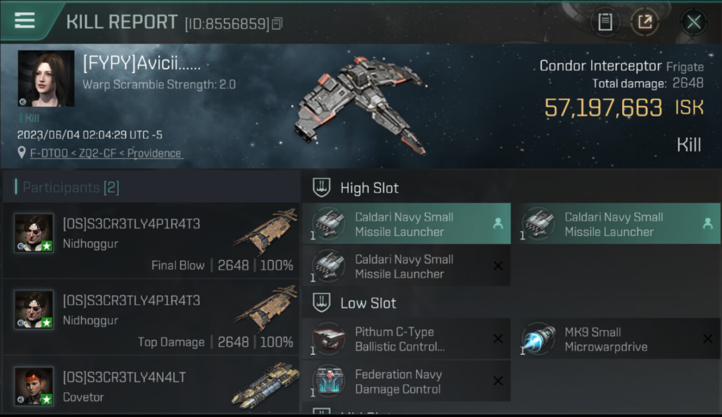Select the MK9 Small Microwarpdrive icon
The image size is (722, 417).
[x=538, y=339]
